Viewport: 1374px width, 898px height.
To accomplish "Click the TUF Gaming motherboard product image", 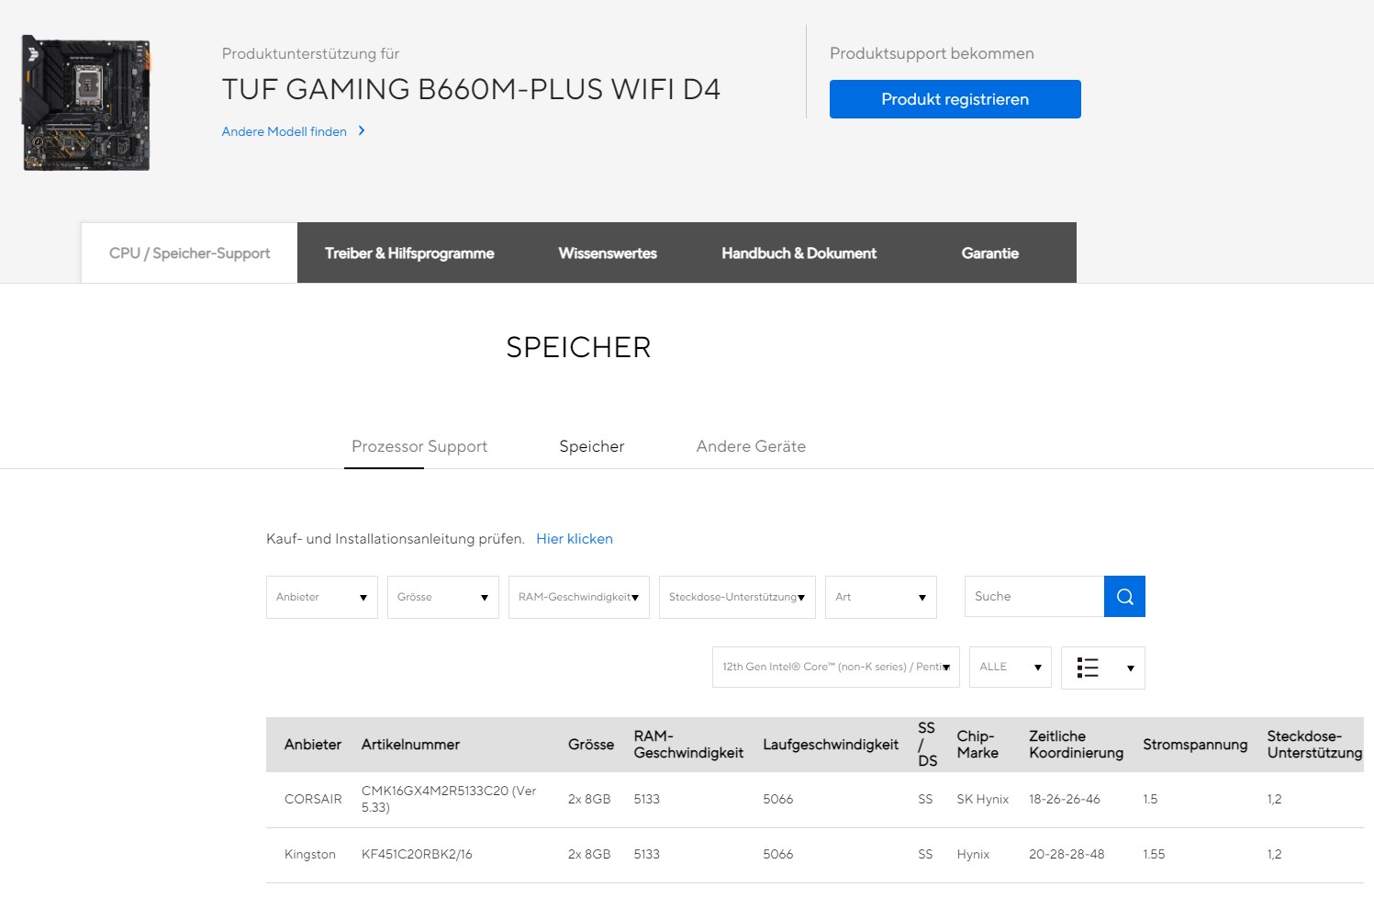I will coord(85,103).
